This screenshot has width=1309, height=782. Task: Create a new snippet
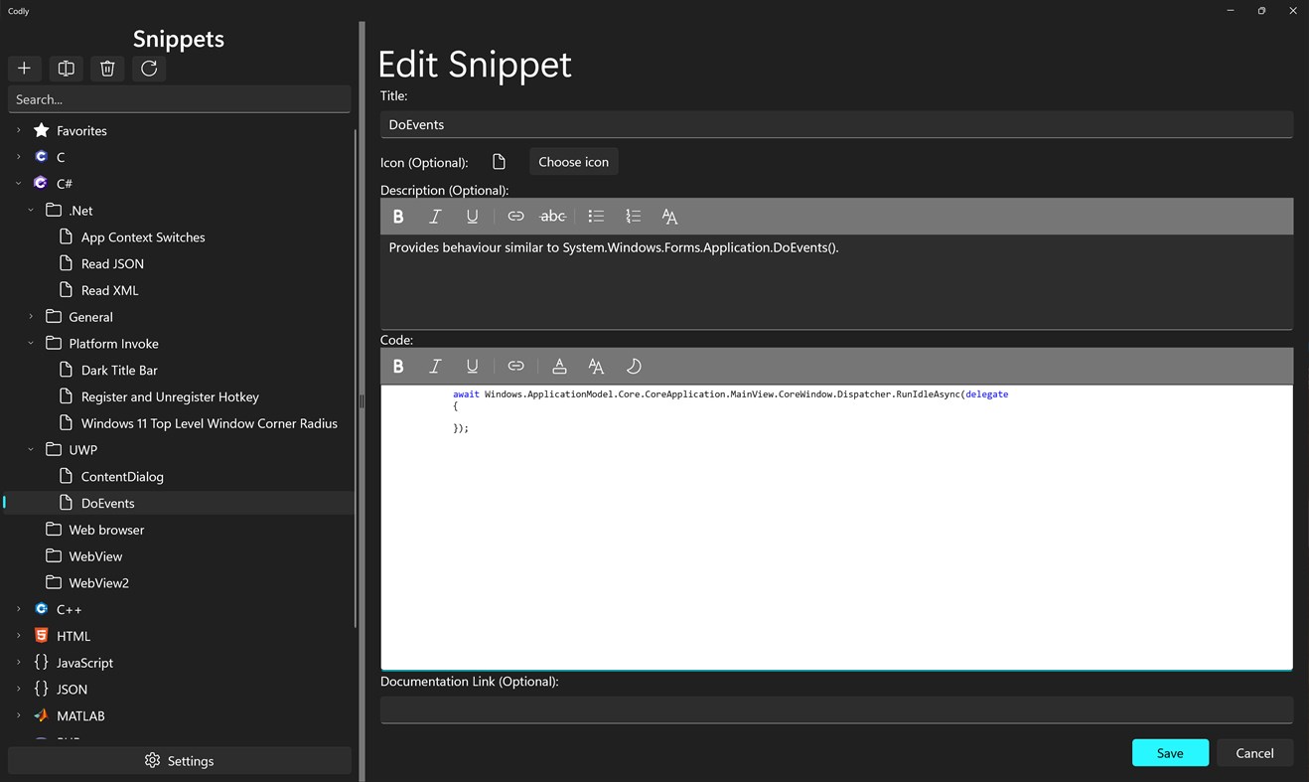pos(24,69)
